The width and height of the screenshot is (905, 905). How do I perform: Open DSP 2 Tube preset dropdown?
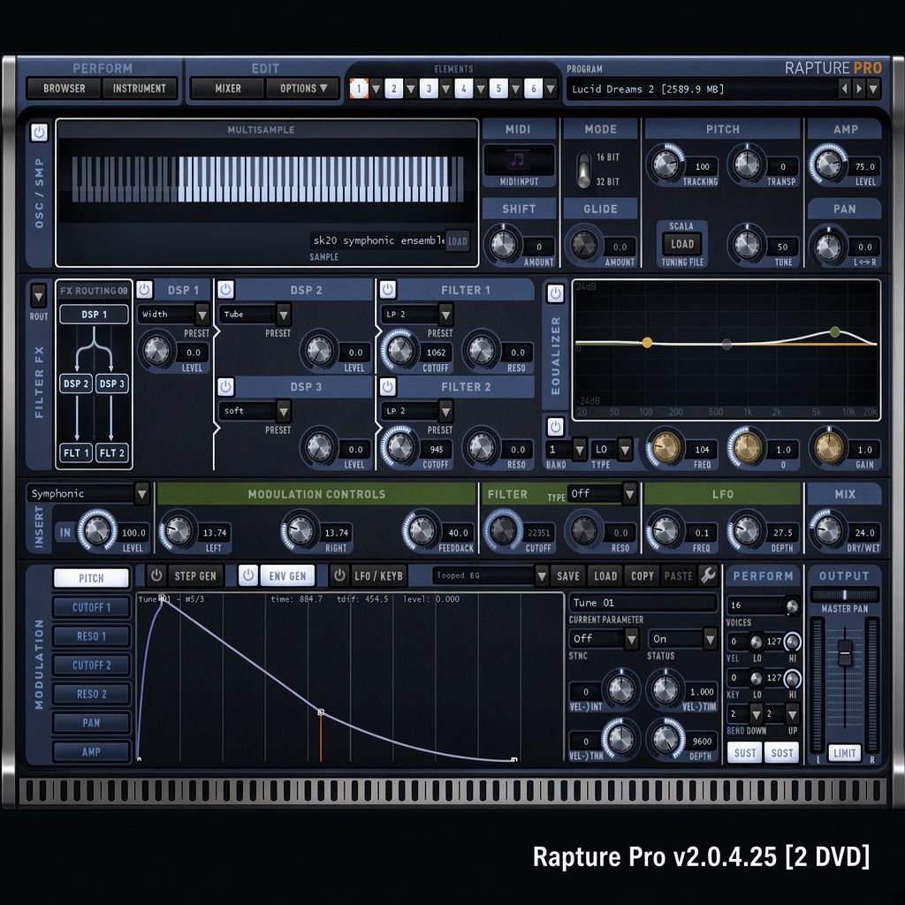[284, 315]
